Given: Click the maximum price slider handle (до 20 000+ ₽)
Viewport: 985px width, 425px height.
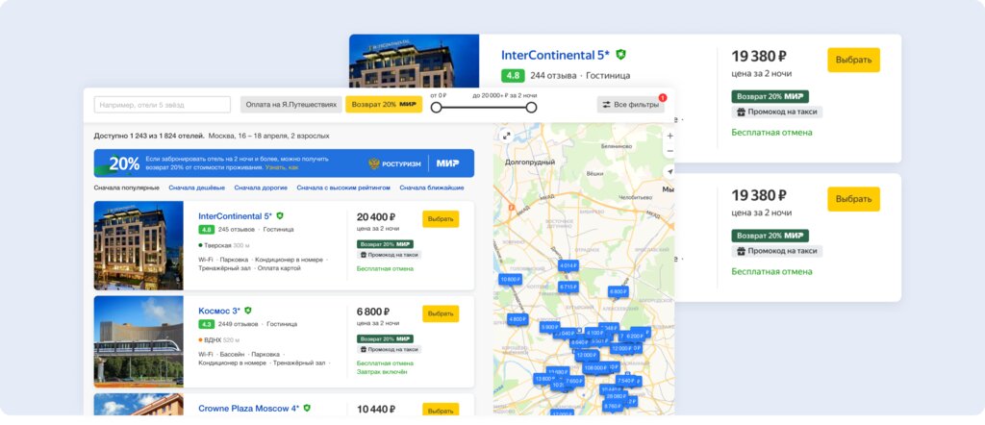Looking at the screenshot, I should pos(531,108).
